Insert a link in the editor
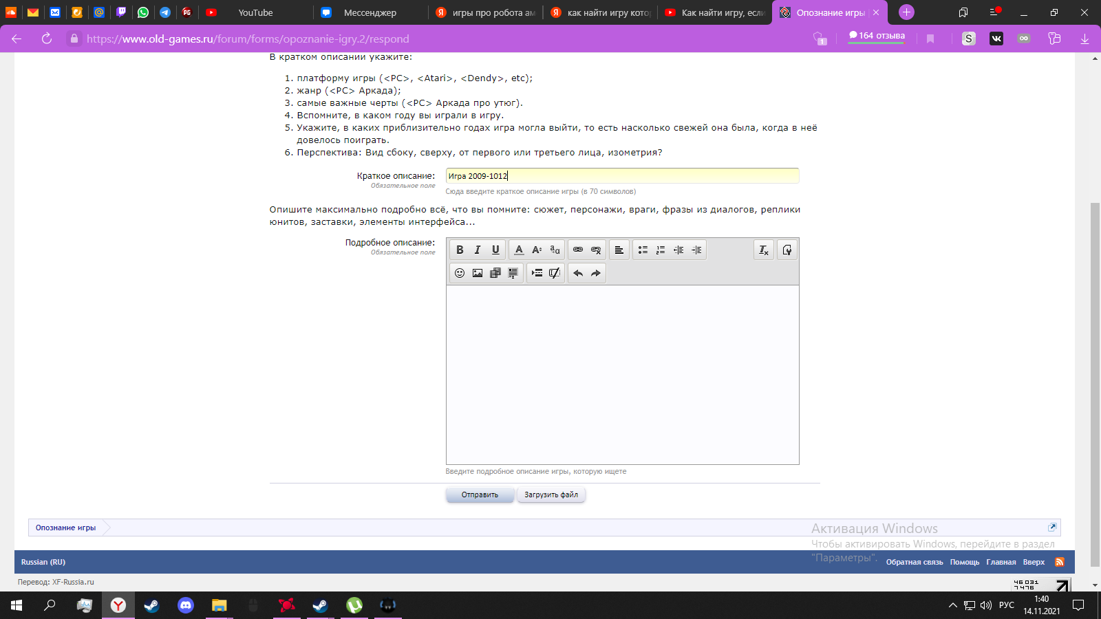Viewport: 1101px width, 619px height. pyautogui.click(x=578, y=250)
